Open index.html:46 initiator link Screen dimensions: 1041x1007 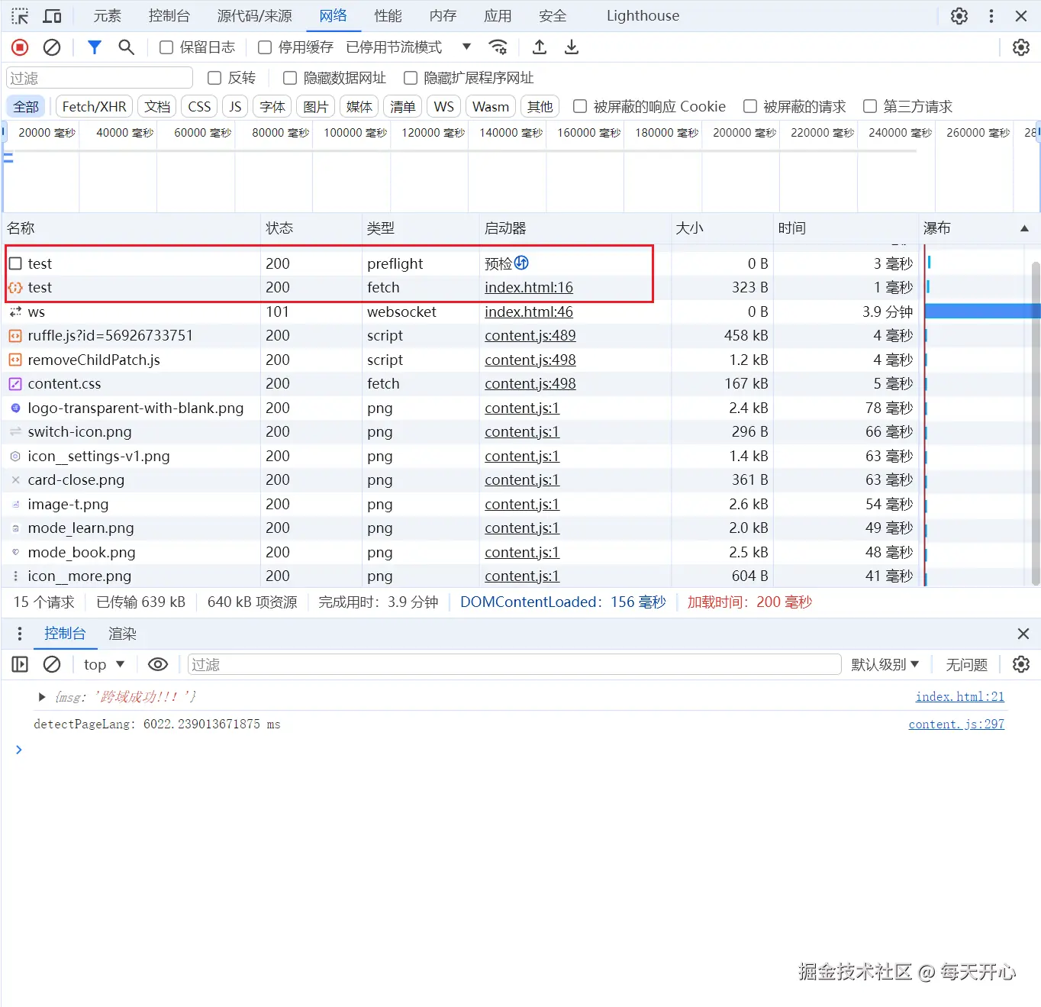pyautogui.click(x=529, y=311)
